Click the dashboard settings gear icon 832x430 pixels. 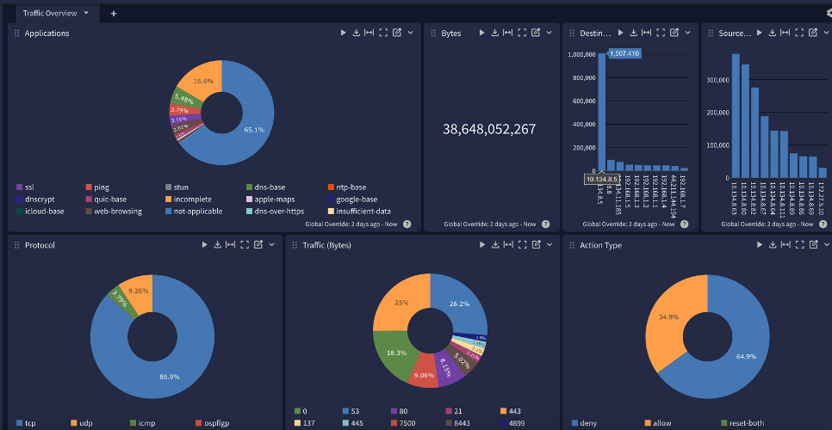[x=829, y=13]
